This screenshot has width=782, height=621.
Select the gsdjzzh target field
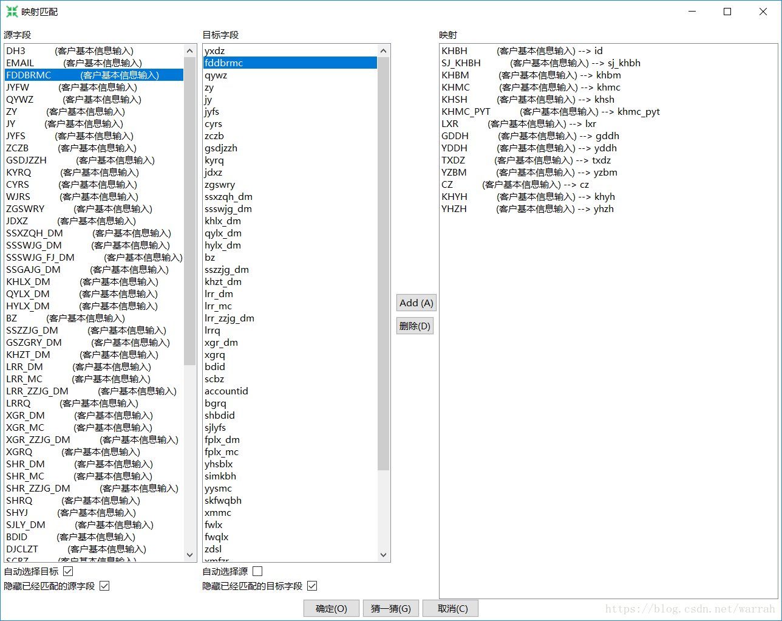pos(290,148)
